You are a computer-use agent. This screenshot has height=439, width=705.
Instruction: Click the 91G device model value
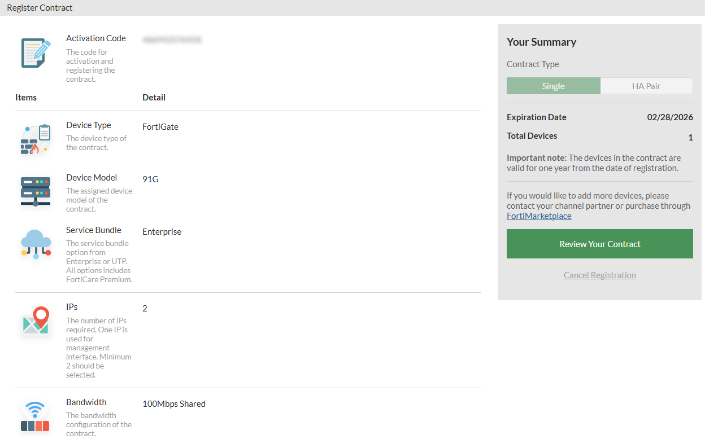tap(150, 179)
